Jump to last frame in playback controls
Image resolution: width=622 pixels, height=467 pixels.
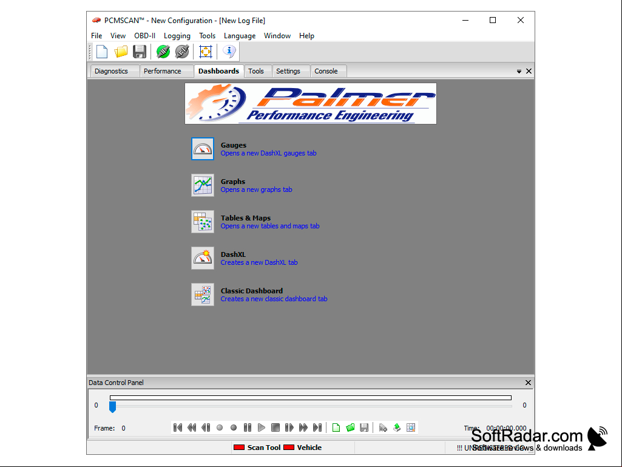[317, 428]
